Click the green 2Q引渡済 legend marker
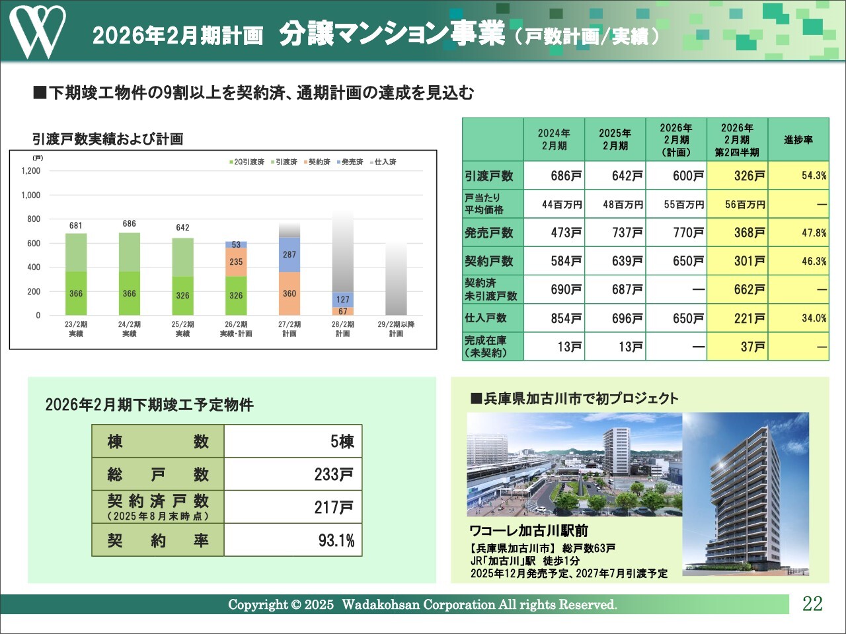Screen dimensions: 846x634 [x=231, y=162]
